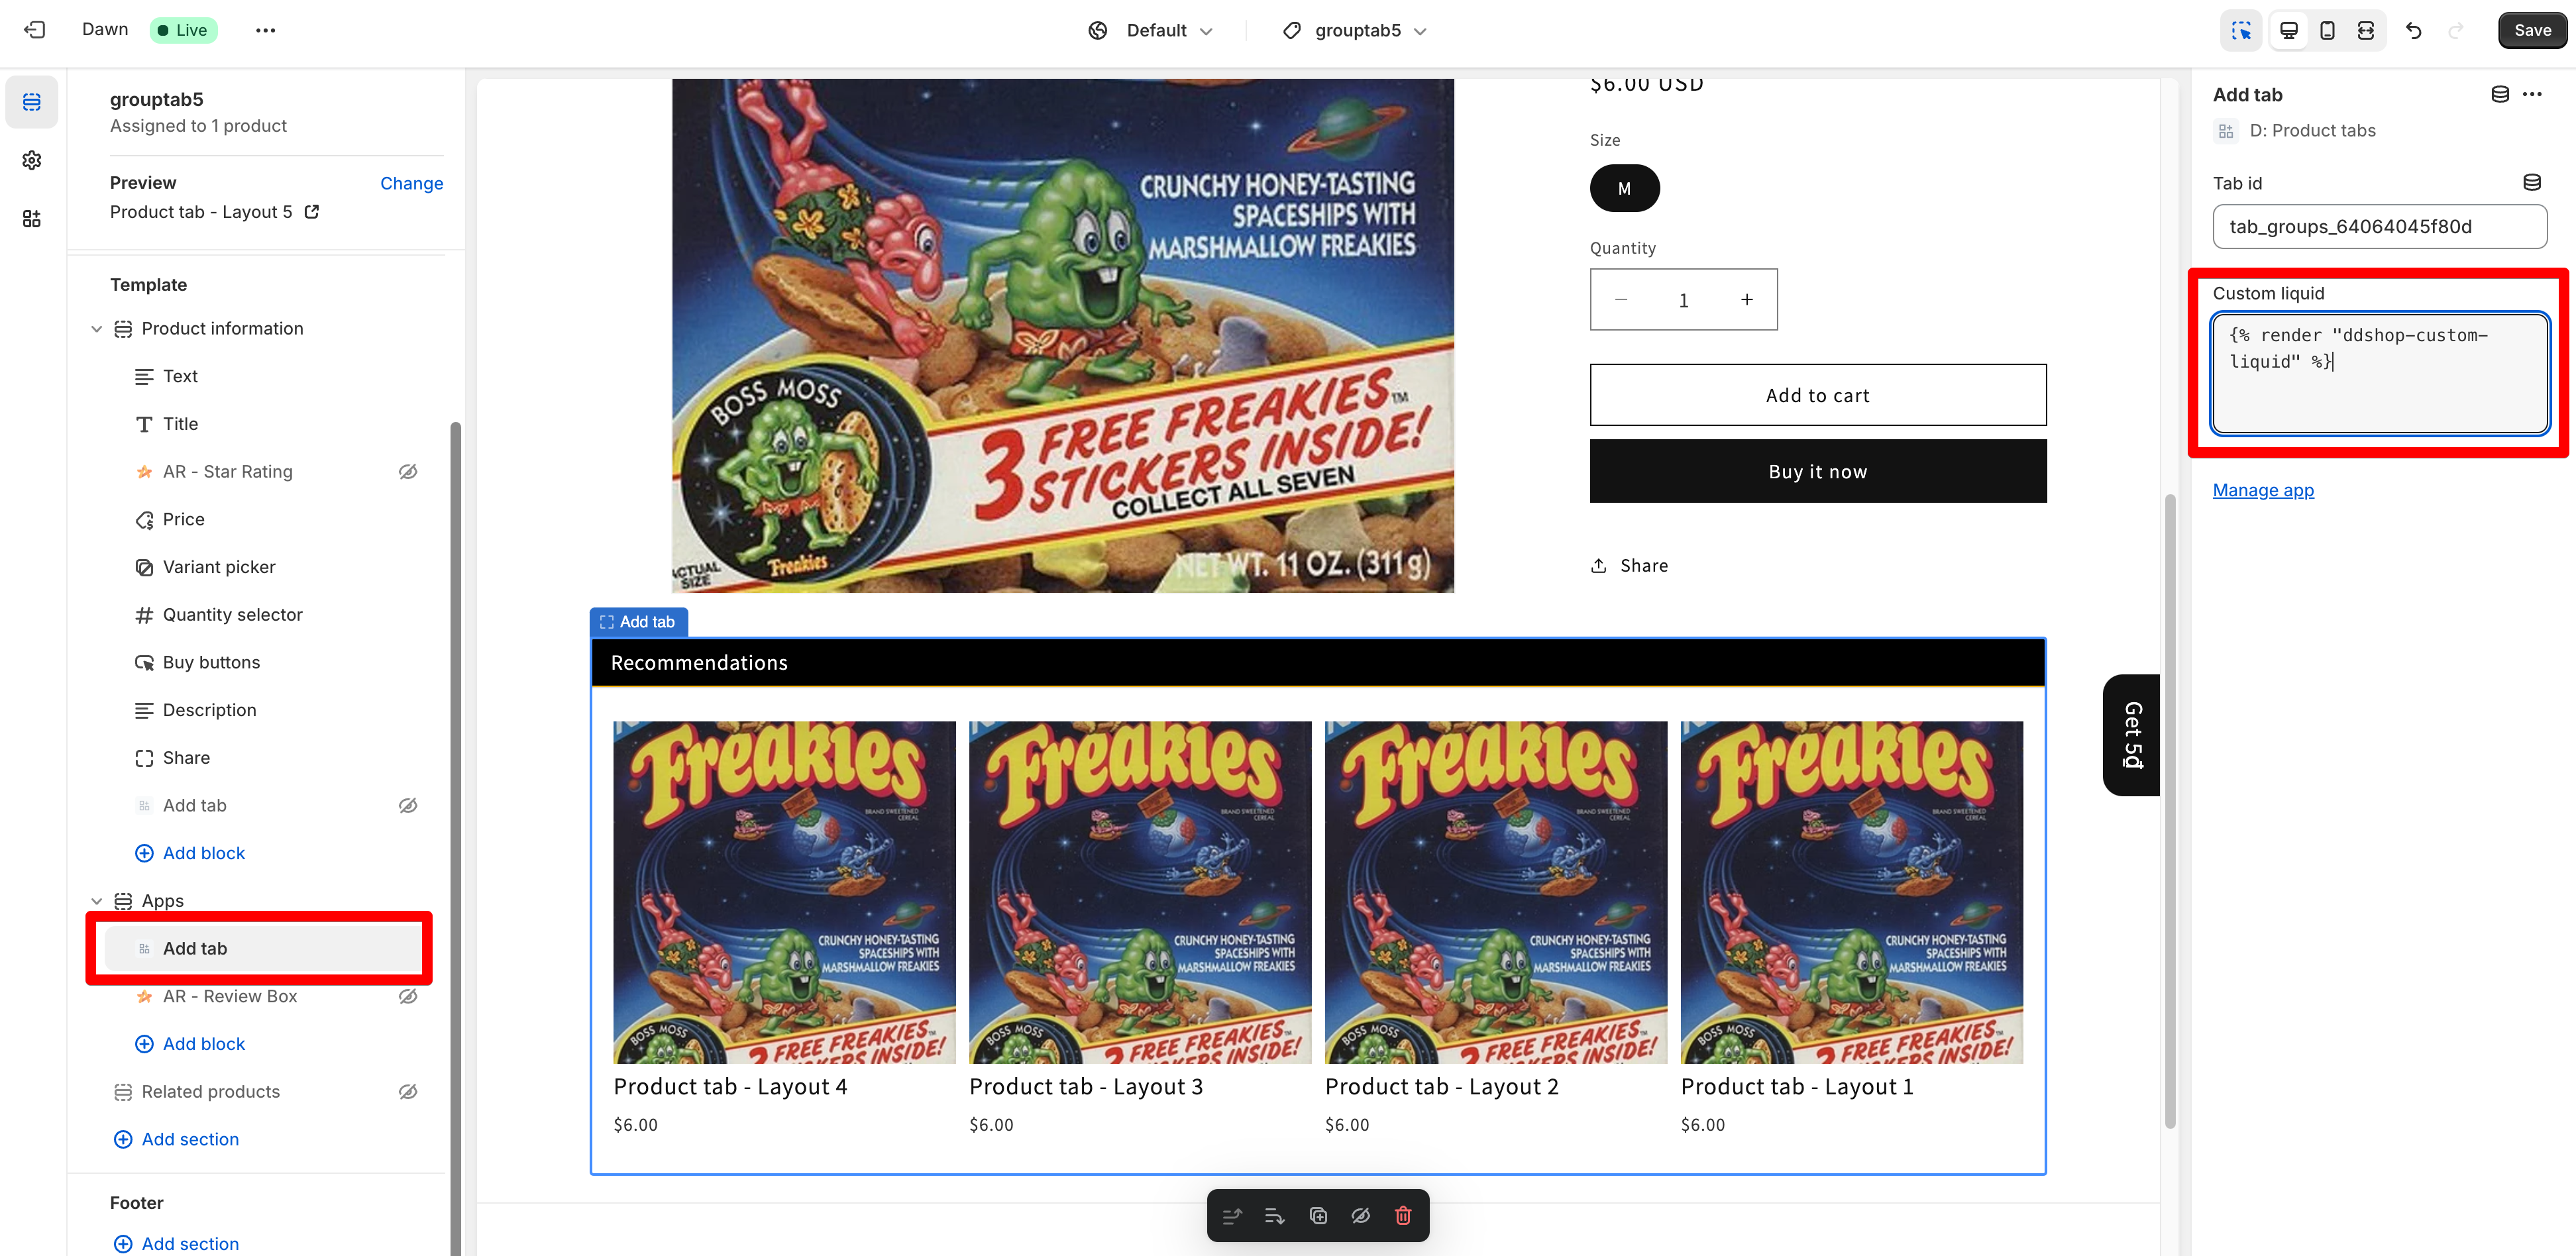Viewport: 2576px width, 1256px height.
Task: Open the Default market dropdown
Action: coord(1151,30)
